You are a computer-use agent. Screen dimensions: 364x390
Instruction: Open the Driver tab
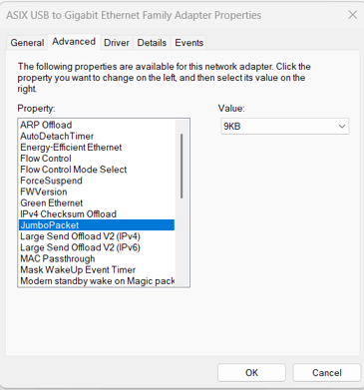(117, 43)
